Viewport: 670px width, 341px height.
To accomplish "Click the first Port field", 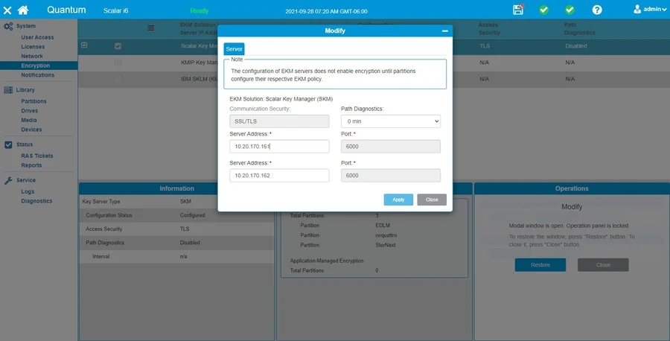I will pos(391,146).
